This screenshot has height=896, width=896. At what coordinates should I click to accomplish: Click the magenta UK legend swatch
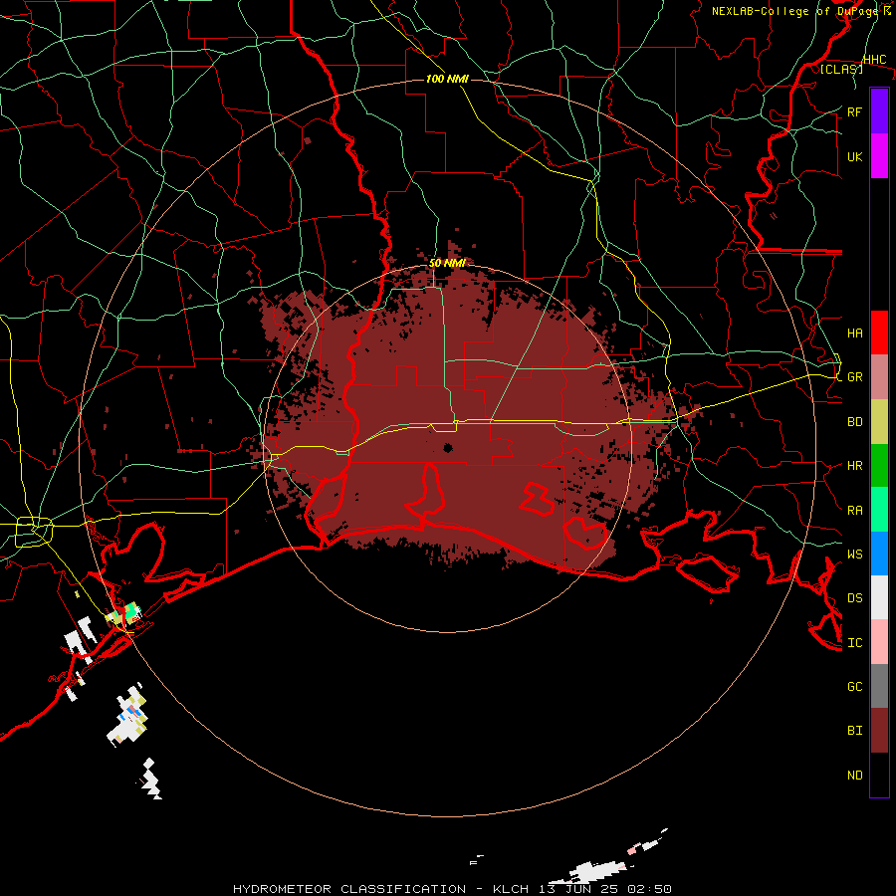879,156
